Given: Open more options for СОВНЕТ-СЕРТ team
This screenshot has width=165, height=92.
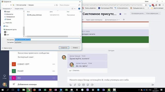Looking at the screenshot, I should (54, 64).
